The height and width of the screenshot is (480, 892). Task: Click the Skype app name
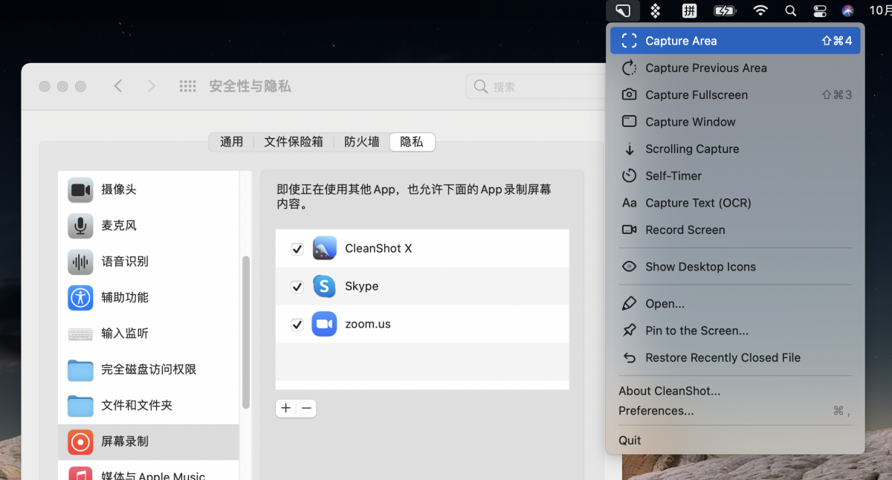[362, 286]
